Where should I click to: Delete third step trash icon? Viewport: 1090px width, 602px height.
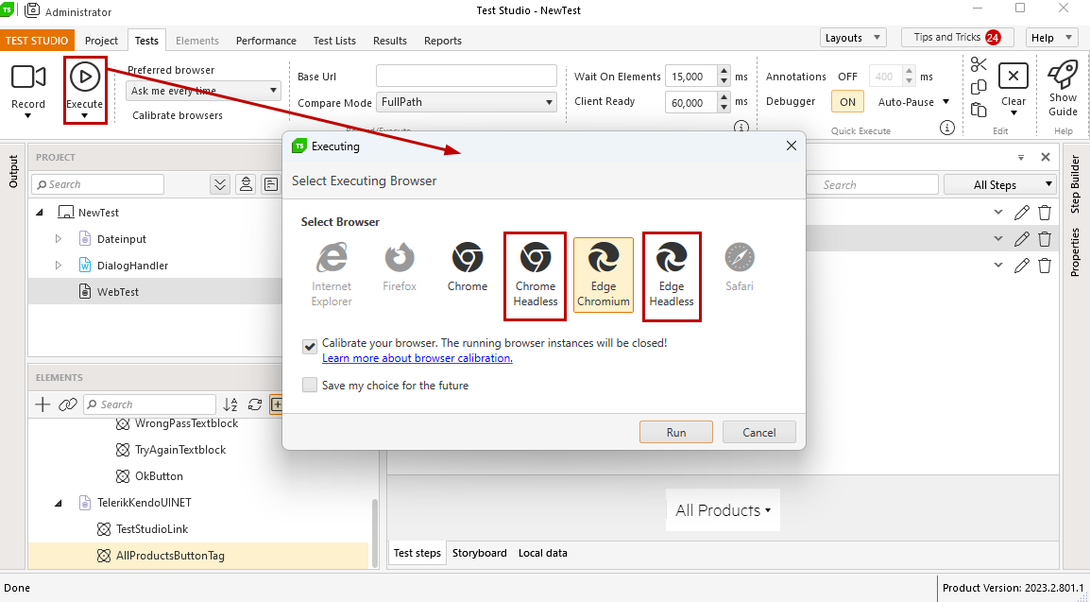[1044, 266]
